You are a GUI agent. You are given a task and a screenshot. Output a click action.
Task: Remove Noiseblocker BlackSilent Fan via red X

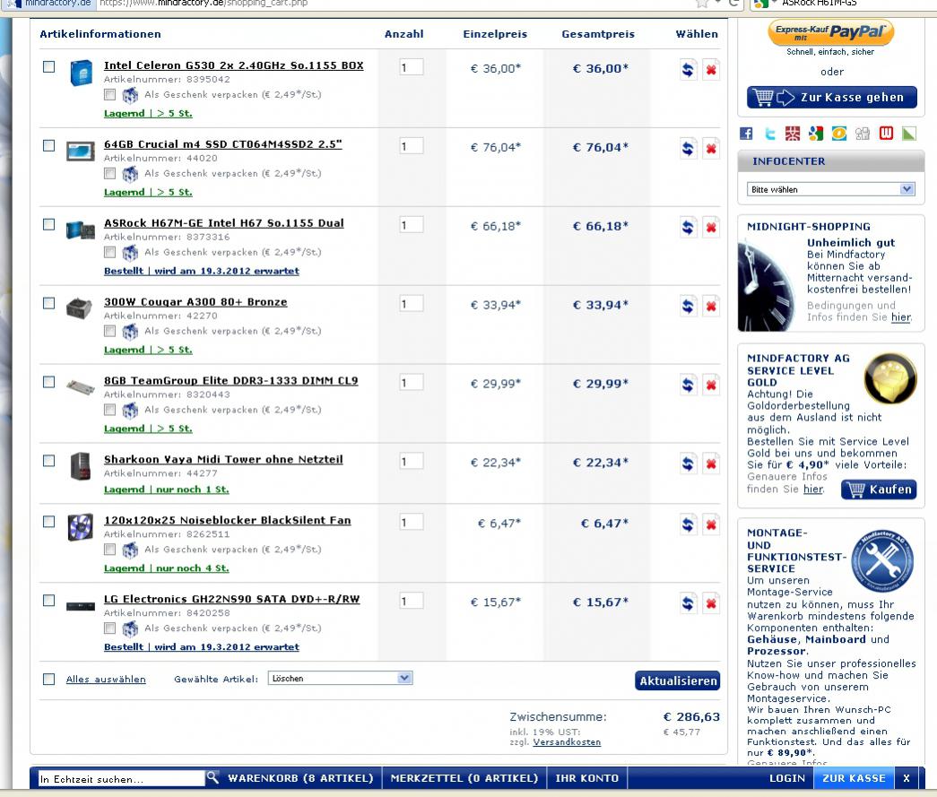(x=711, y=525)
